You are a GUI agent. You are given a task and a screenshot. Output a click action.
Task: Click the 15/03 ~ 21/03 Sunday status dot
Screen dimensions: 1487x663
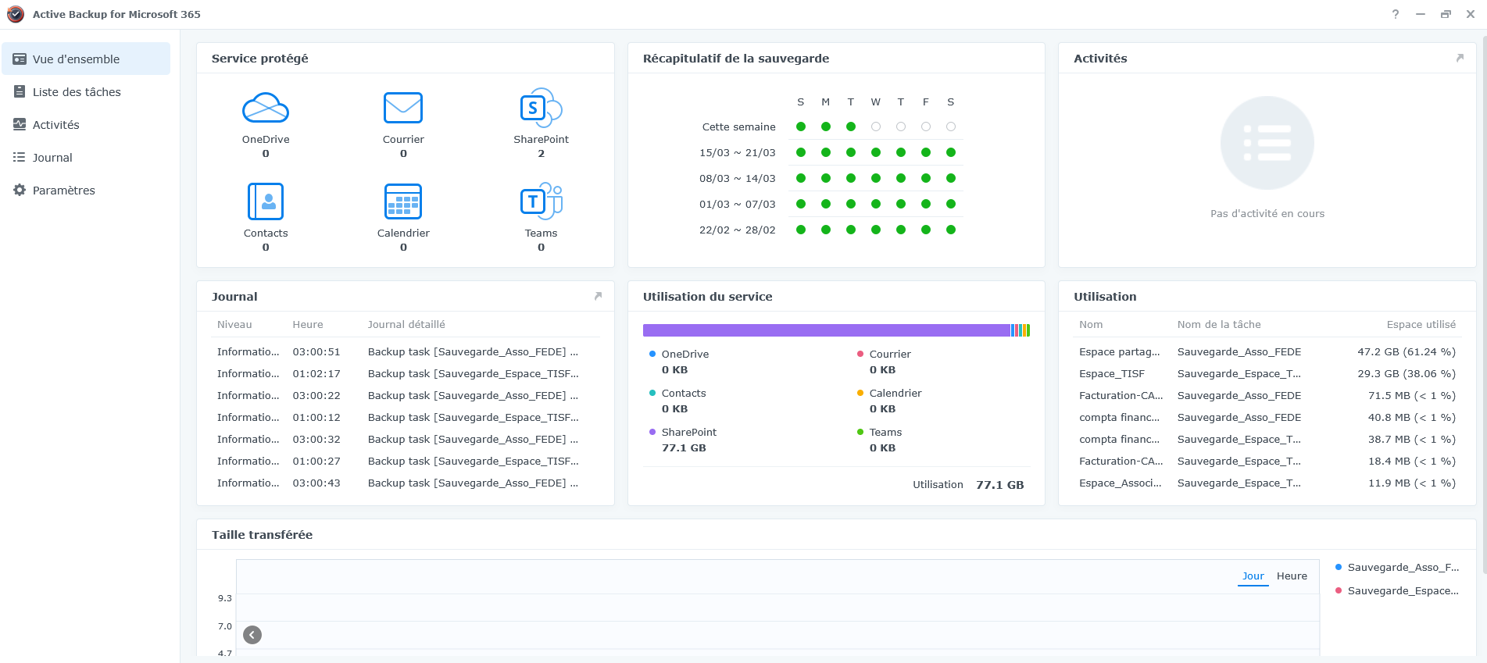click(x=801, y=152)
